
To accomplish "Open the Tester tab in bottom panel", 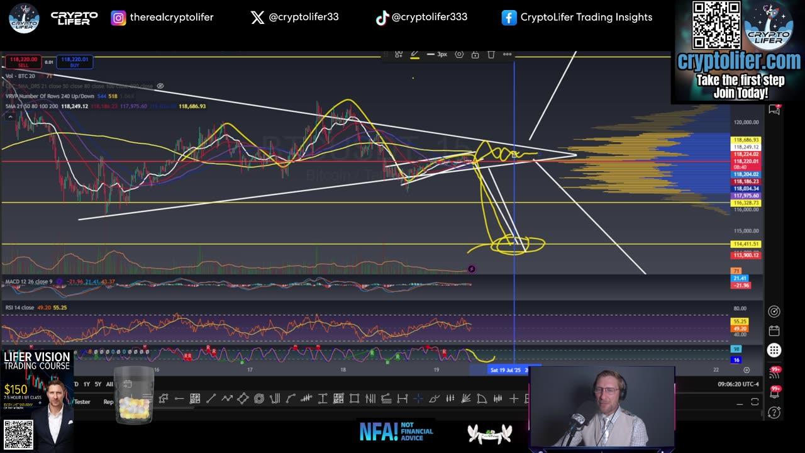I will (x=82, y=401).
